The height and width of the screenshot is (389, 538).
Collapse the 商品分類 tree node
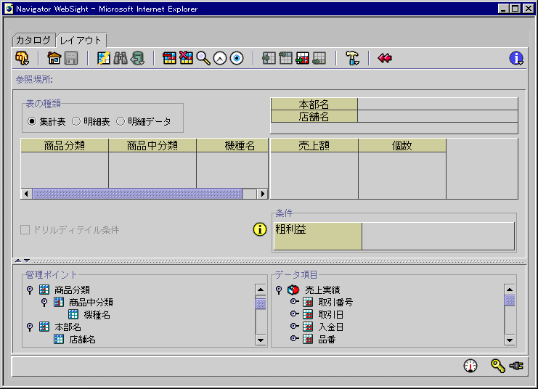(x=29, y=290)
